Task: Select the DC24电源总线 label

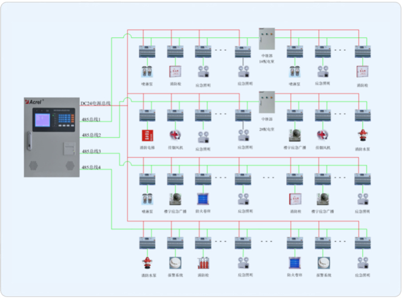Action: click(x=95, y=103)
